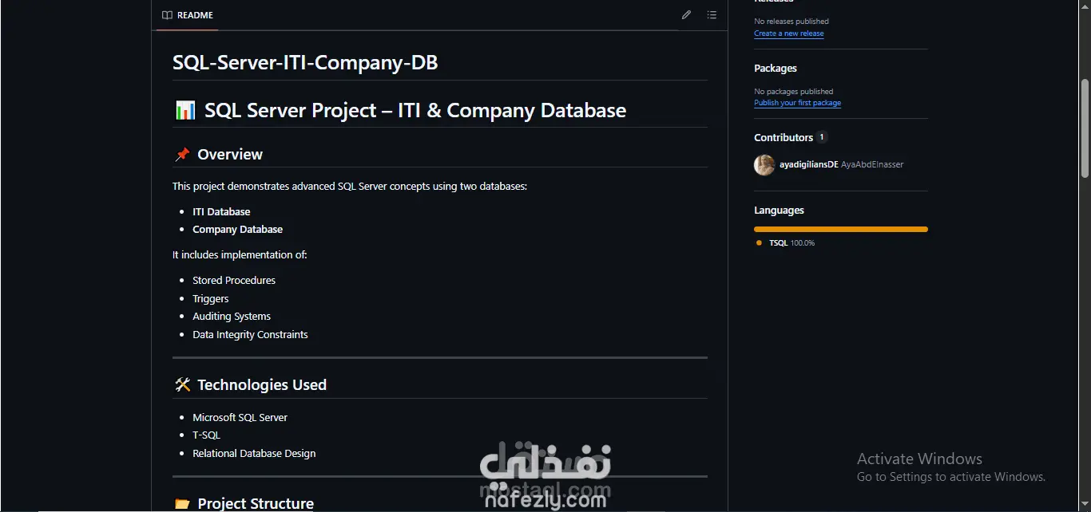Click the orange language progress bar
The image size is (1091, 512).
tap(841, 229)
